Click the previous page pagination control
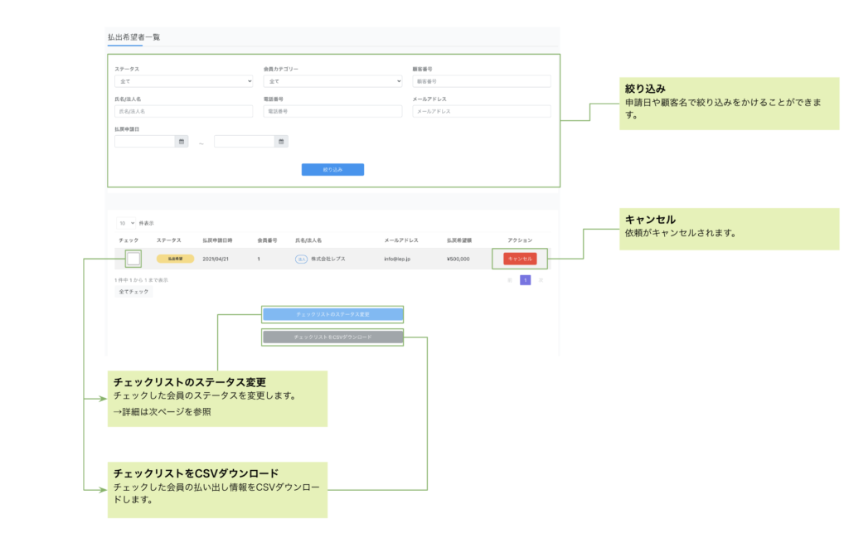849x543 pixels. coord(510,280)
